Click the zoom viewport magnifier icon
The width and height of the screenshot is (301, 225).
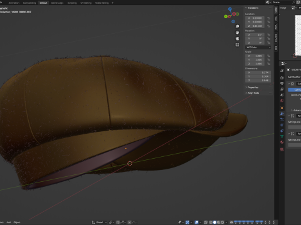pyautogui.click(x=237, y=26)
